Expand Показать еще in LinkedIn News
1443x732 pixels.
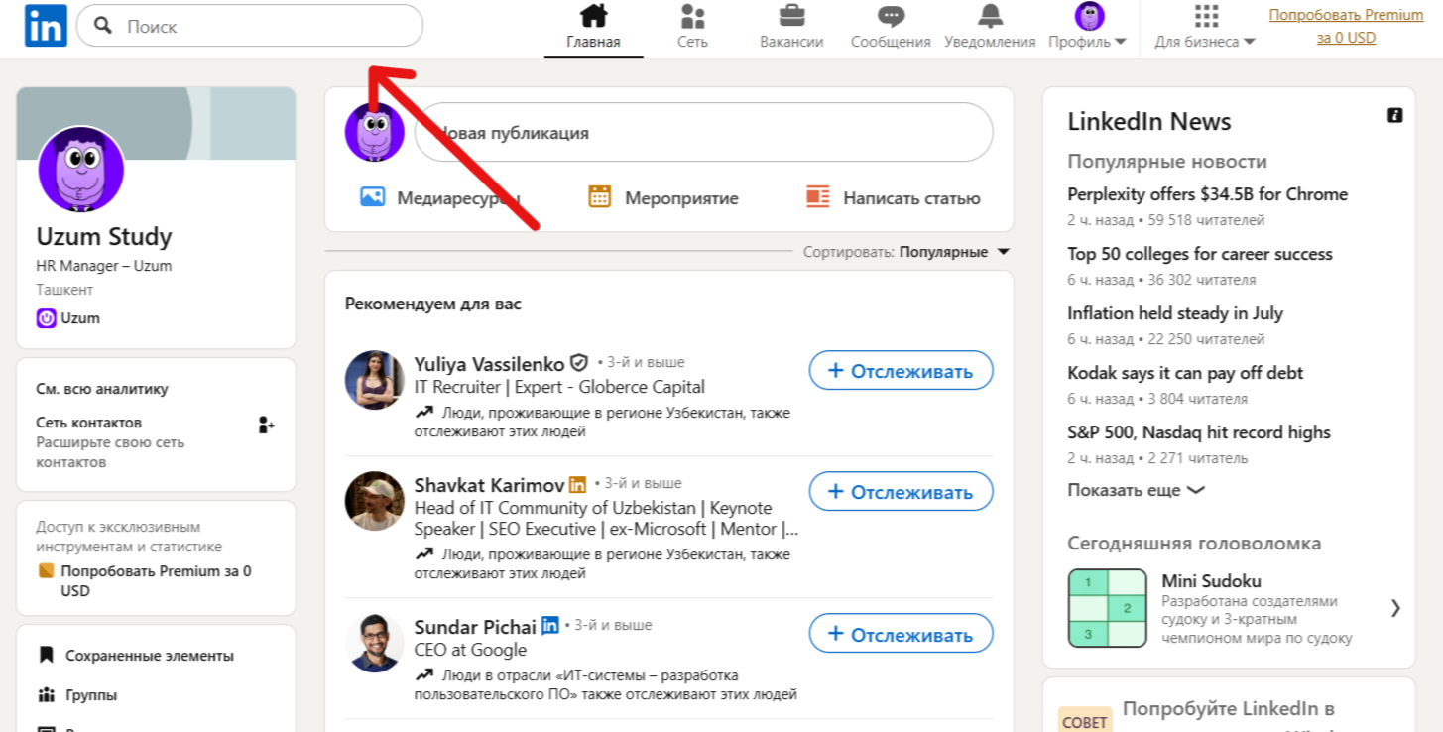1136,490
